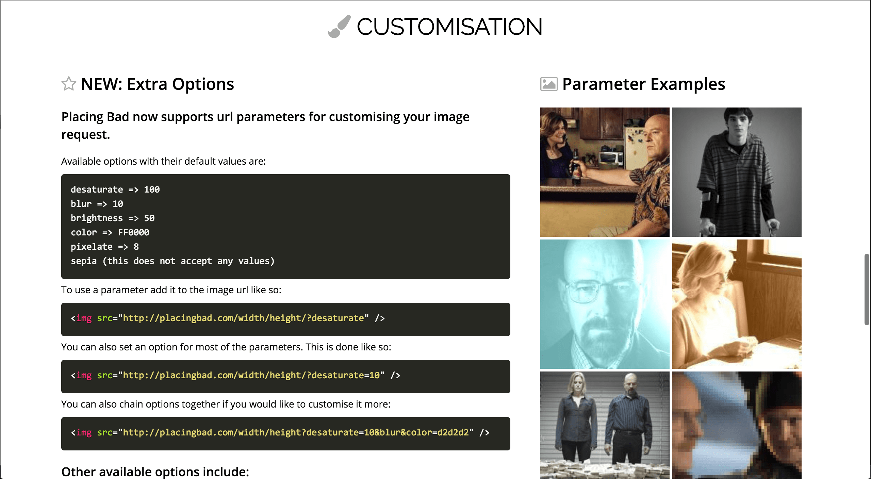The width and height of the screenshot is (871, 479).
Task: Click the 'color => FF0000' line
Action: [x=110, y=232]
